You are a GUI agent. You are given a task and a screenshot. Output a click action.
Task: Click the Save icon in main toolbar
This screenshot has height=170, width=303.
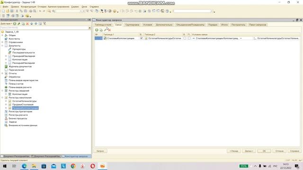(x=12, y=11)
